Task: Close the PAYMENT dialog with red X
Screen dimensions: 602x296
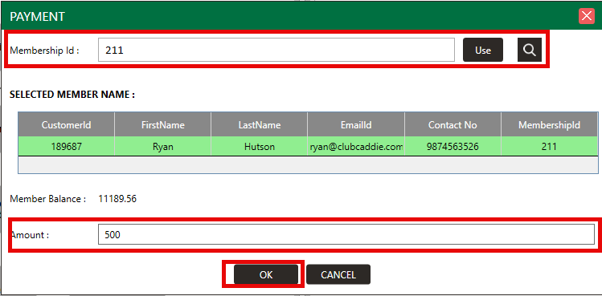Action: pos(587,16)
